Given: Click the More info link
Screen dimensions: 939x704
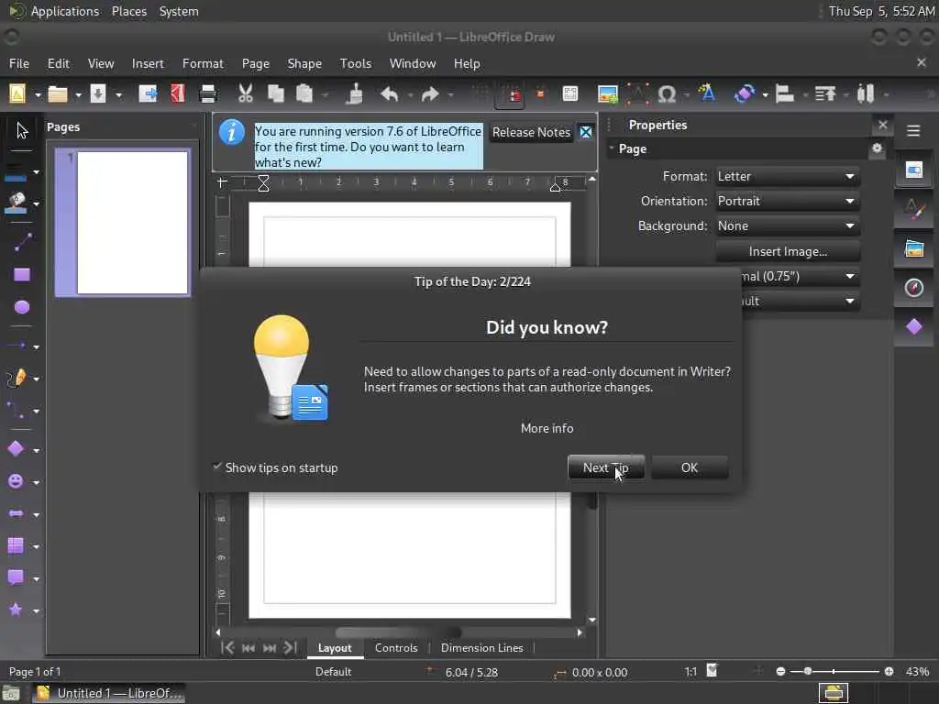Looking at the screenshot, I should (x=547, y=428).
